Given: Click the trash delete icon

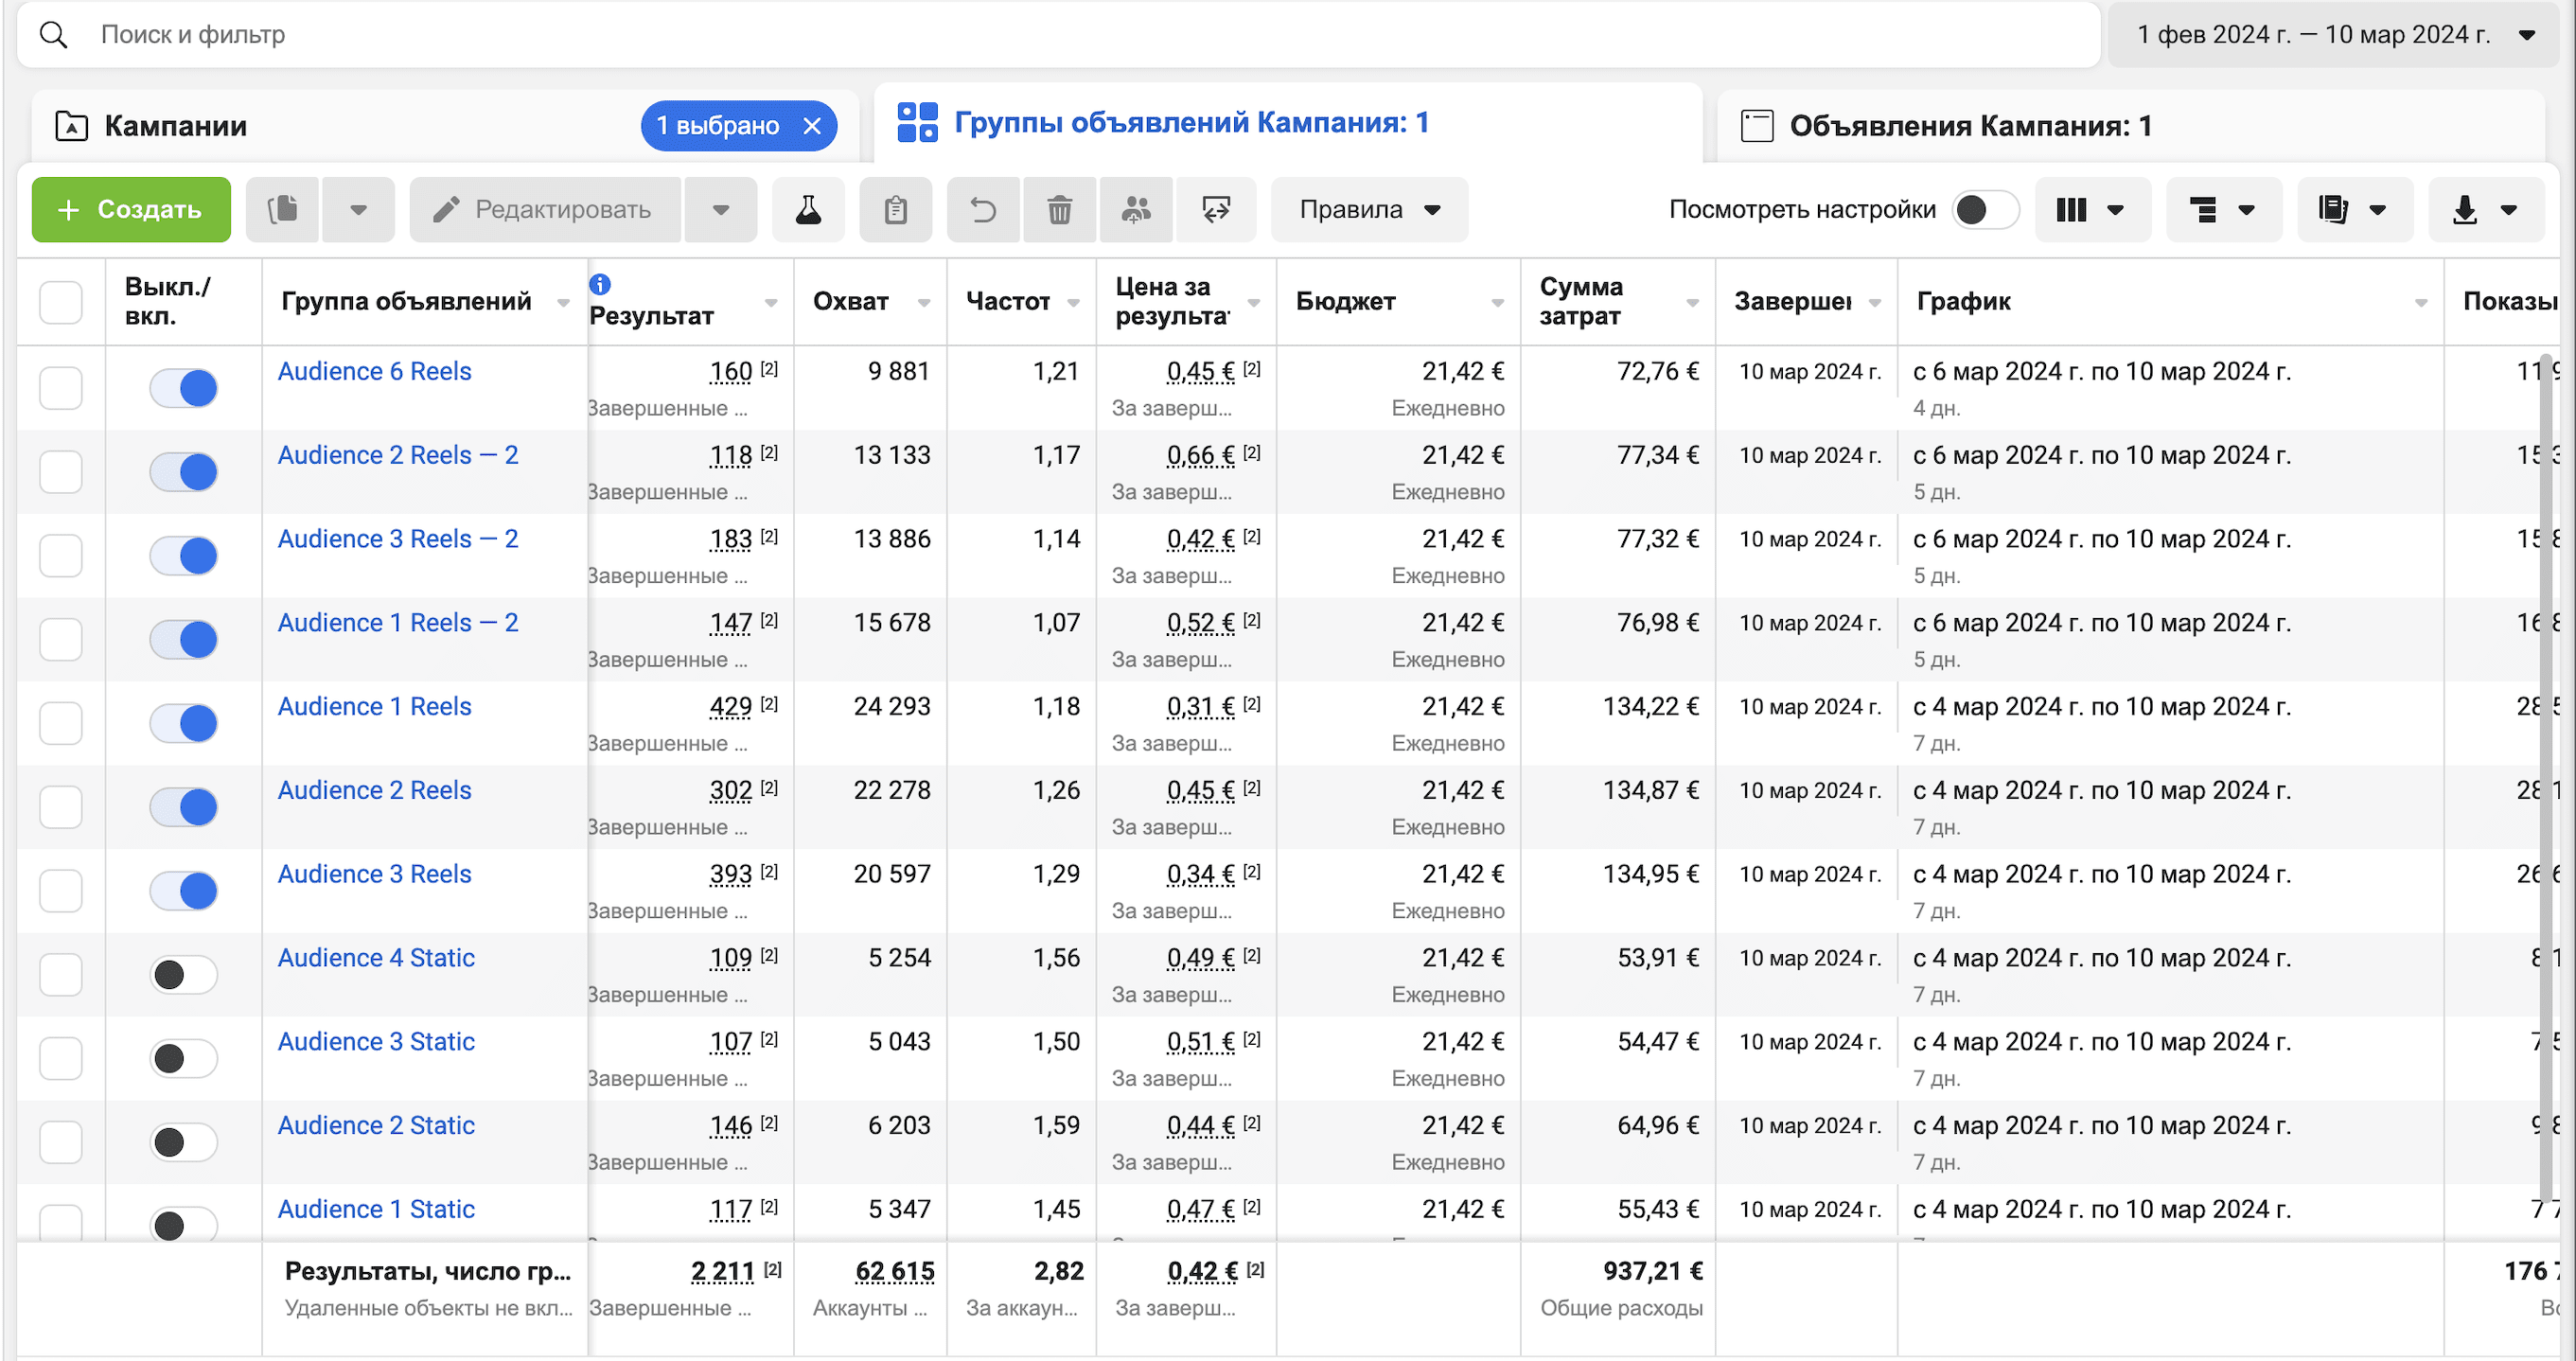Looking at the screenshot, I should click(1059, 210).
